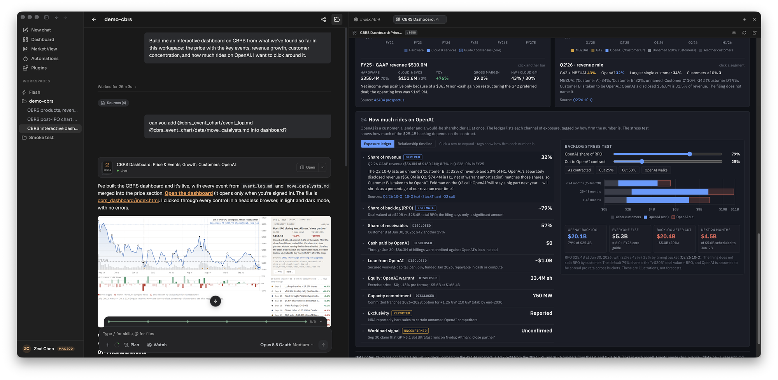Screen dimensions: 778x380
Task: Open dropdown arrow next to Open button
Action: point(322,168)
